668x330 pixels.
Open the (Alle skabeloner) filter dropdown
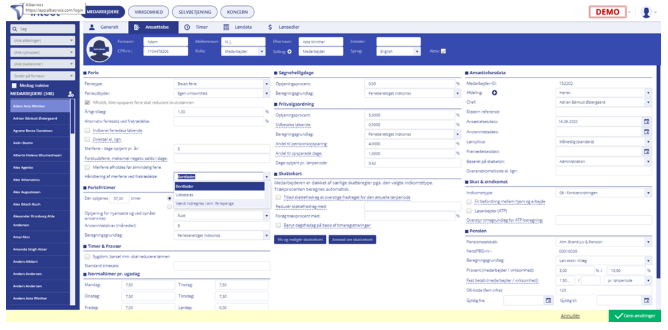[x=43, y=64]
